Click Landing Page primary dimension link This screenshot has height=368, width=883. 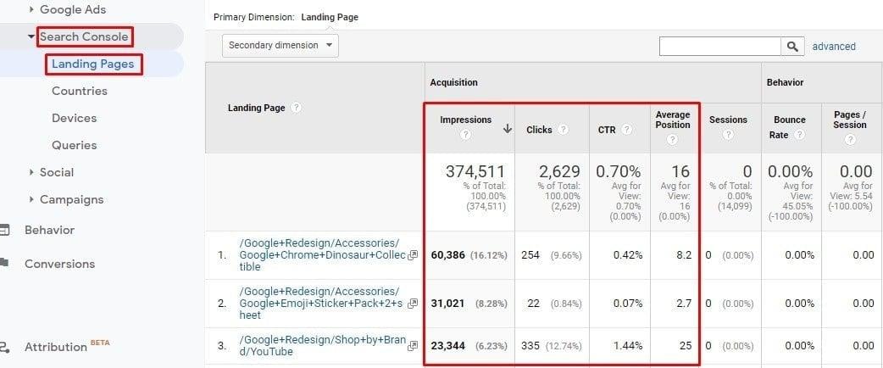[330, 17]
